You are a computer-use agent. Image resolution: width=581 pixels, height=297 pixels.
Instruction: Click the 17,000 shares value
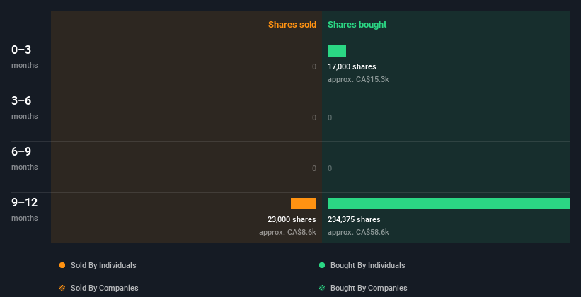352,66
